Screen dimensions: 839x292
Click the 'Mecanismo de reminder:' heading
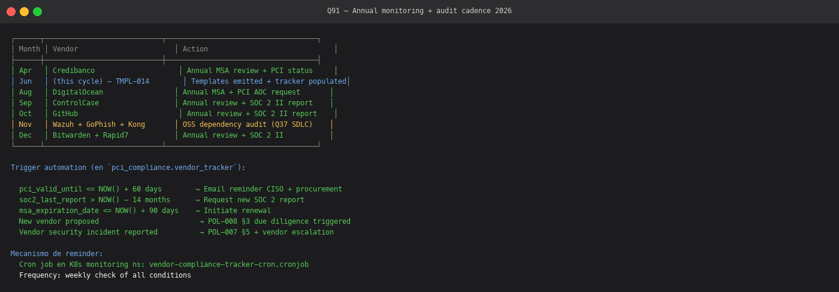57,254
